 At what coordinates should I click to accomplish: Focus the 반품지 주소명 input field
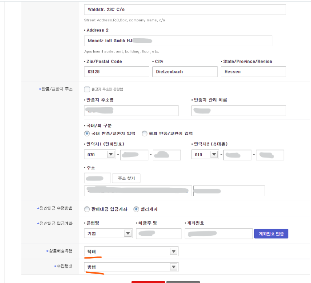click(x=131, y=111)
